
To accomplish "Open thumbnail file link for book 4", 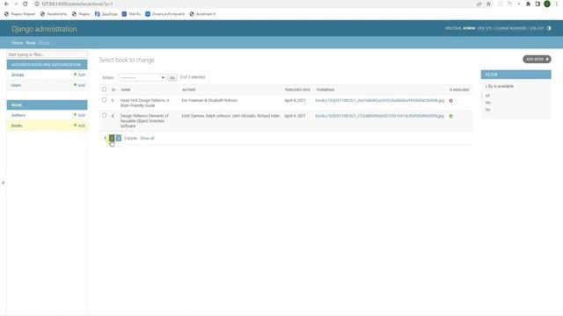I will tap(379, 116).
